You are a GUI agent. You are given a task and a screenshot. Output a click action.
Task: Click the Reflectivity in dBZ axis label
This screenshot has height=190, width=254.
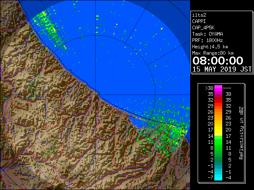pos(241,133)
